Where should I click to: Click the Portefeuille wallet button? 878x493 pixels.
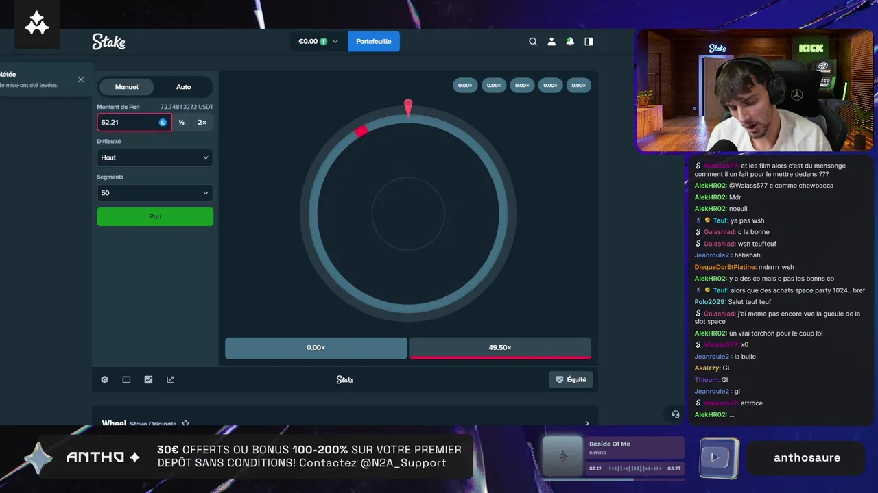[x=374, y=42]
